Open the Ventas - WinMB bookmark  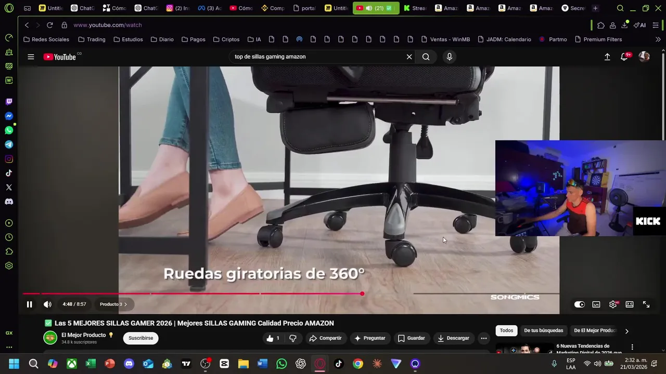(x=445, y=39)
